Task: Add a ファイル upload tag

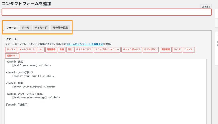Action: pyautogui.click(x=189, y=50)
